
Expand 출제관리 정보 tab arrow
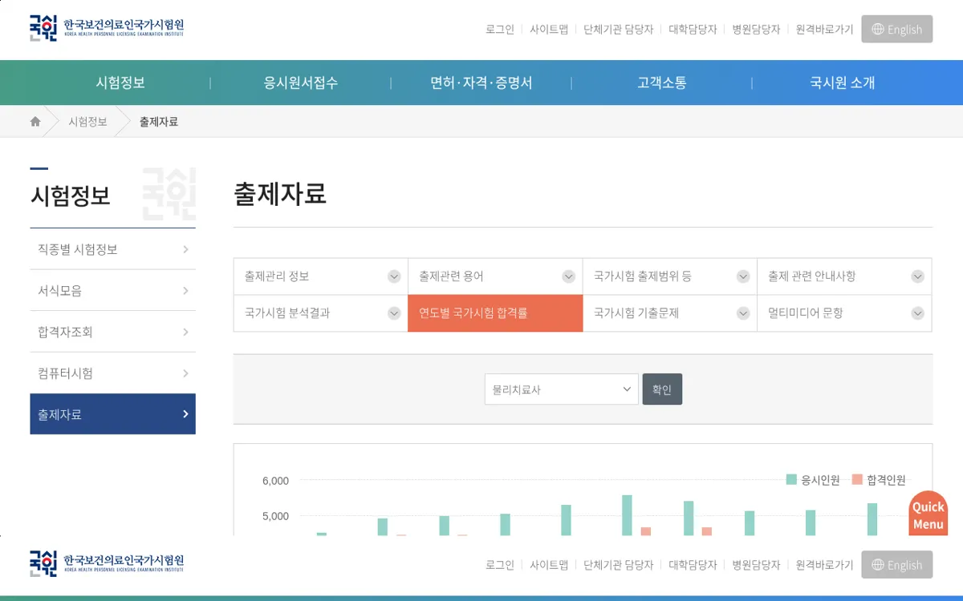(x=394, y=276)
